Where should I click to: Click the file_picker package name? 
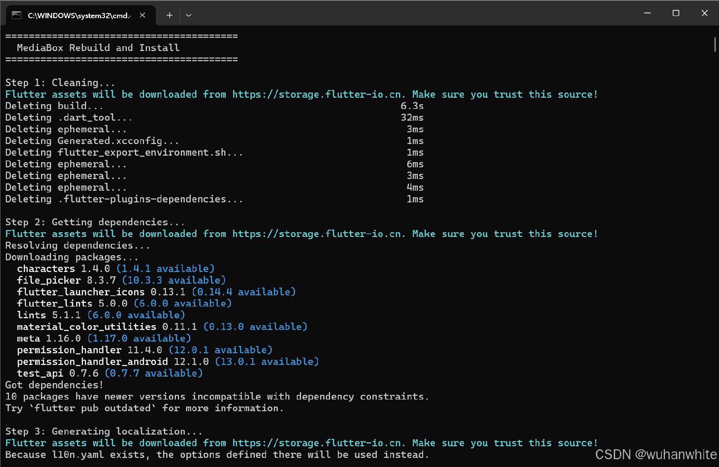[x=48, y=281]
